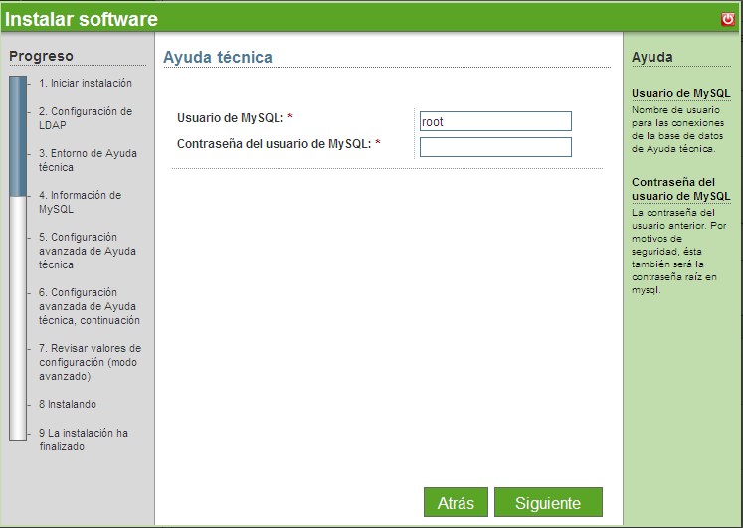Click the installation progress bar

tap(18, 259)
